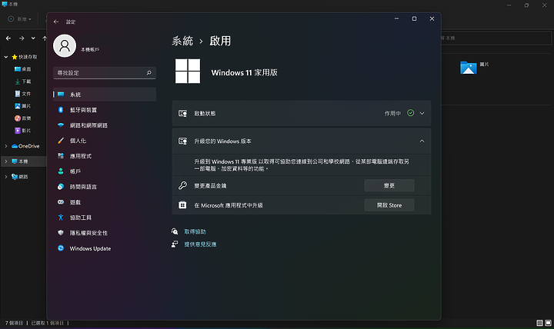Open 個人化 settings
This screenshot has width=554, height=329.
click(x=105, y=141)
